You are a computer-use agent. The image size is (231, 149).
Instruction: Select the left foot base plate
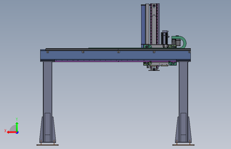(x=48, y=145)
